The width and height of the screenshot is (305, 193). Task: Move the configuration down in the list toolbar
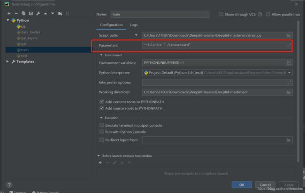(x=53, y=14)
